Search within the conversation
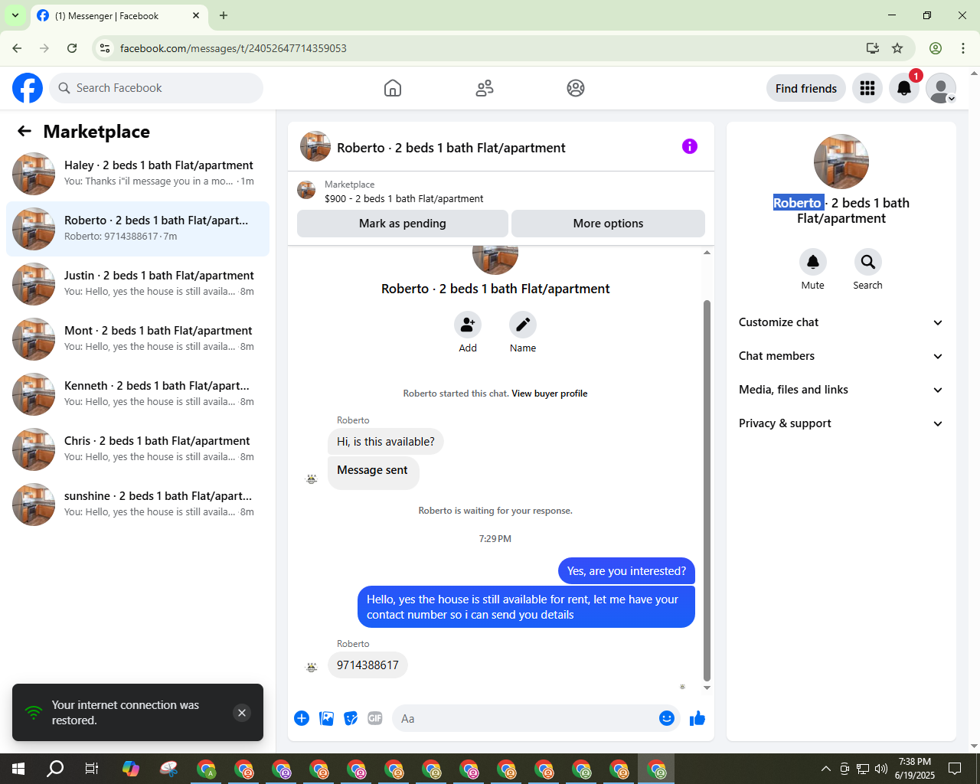This screenshot has height=784, width=980. pyautogui.click(x=868, y=262)
